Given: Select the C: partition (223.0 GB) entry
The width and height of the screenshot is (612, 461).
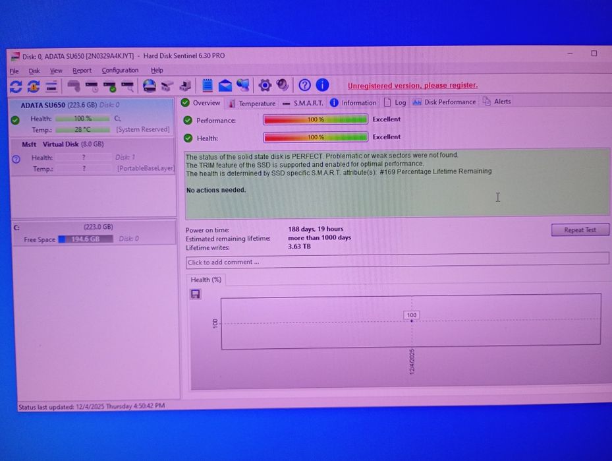Looking at the screenshot, I should [x=94, y=233].
